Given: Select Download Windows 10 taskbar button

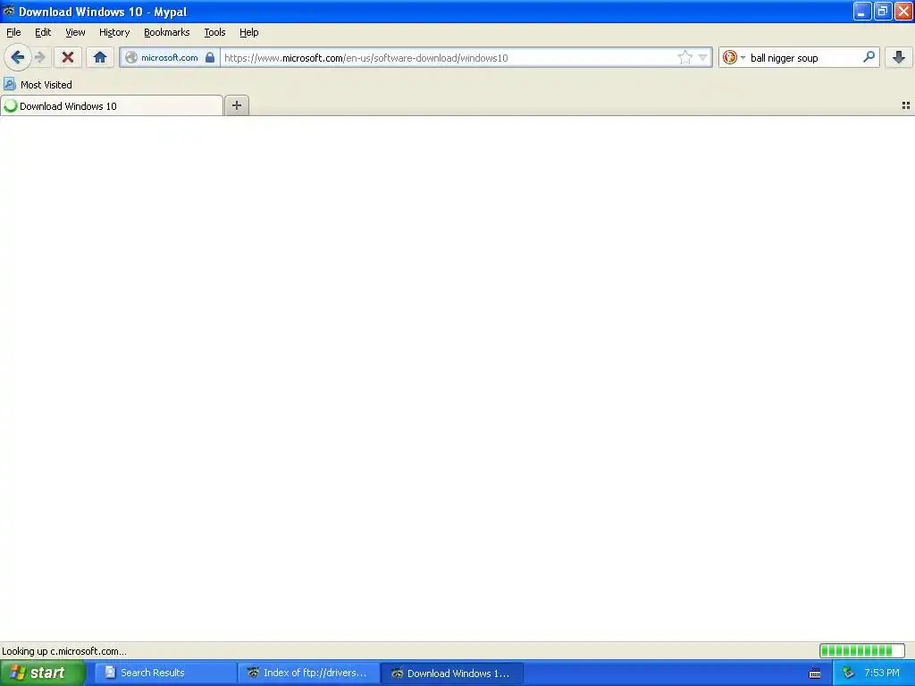Looking at the screenshot, I should point(451,673).
